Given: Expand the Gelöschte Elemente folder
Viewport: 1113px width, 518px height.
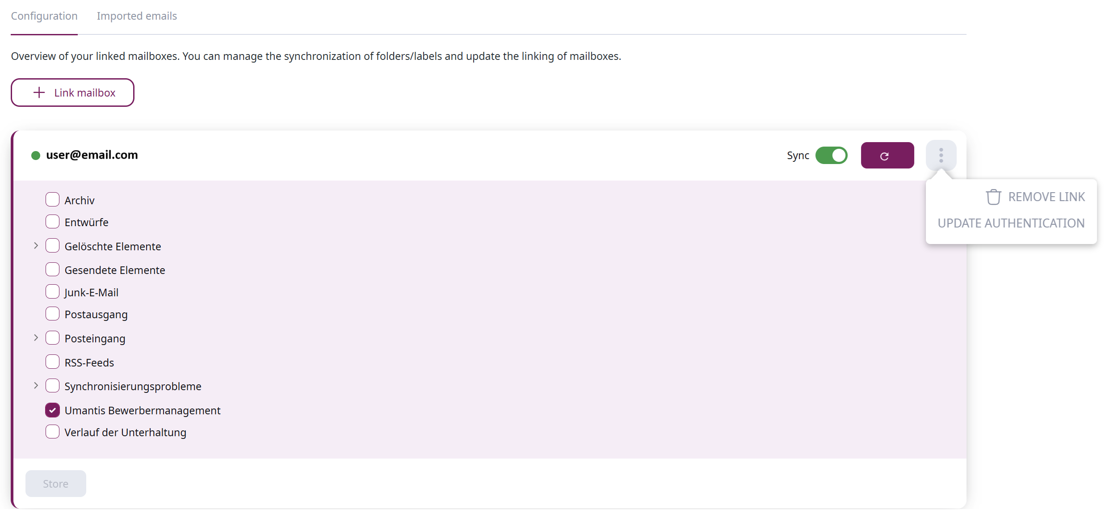Looking at the screenshot, I should (x=36, y=246).
